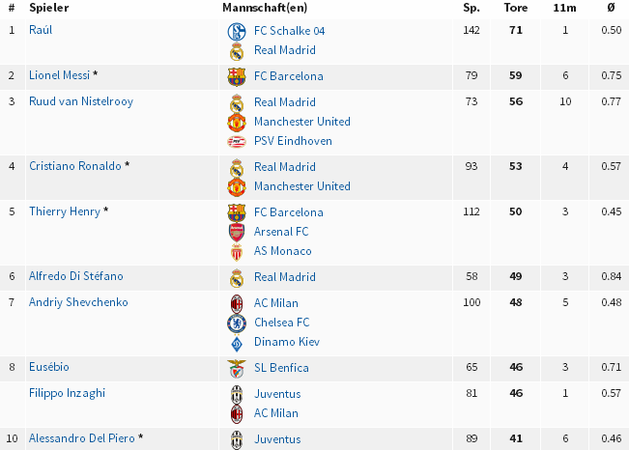Click the Mannschaft(en) column header
The width and height of the screenshot is (629, 450).
pos(265,8)
